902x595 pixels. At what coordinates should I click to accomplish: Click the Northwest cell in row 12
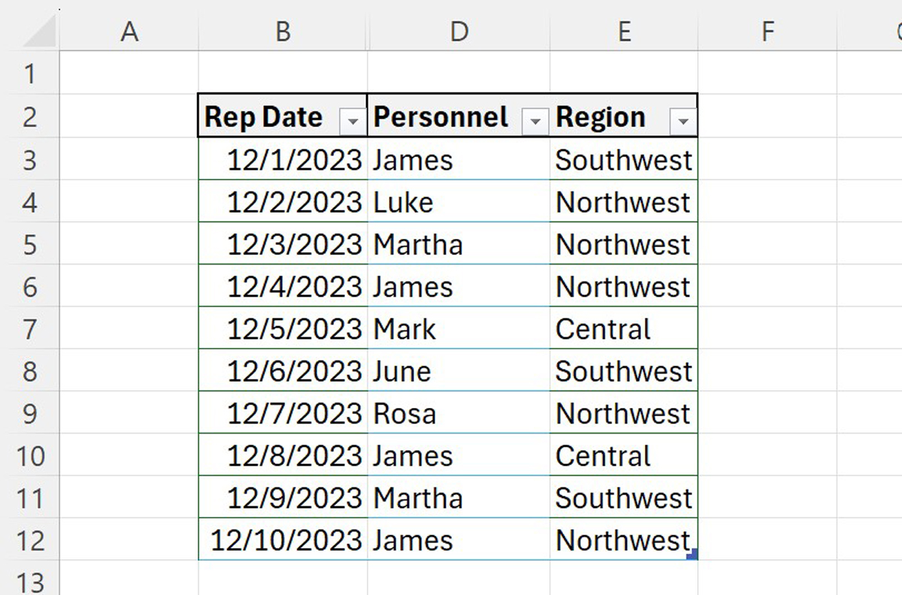pyautogui.click(x=622, y=539)
